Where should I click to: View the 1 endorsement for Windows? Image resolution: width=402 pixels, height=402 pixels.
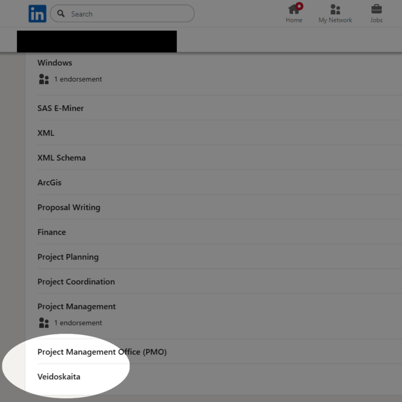pos(78,79)
